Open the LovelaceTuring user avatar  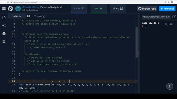tap(18, 9)
